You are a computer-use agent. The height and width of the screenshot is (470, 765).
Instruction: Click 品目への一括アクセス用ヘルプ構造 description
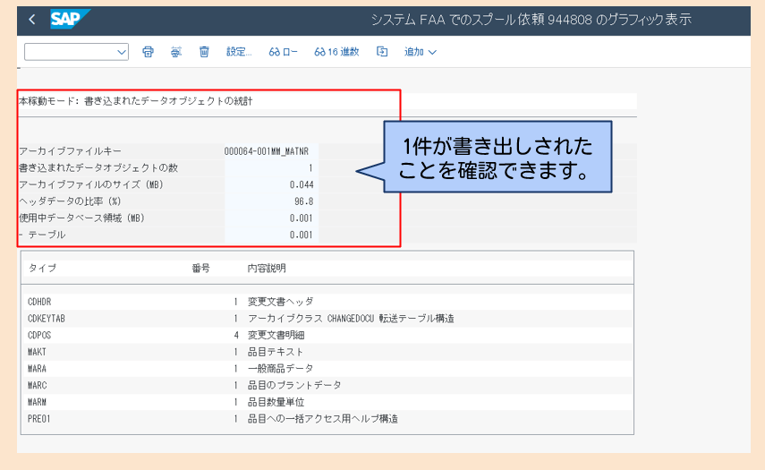tap(323, 419)
